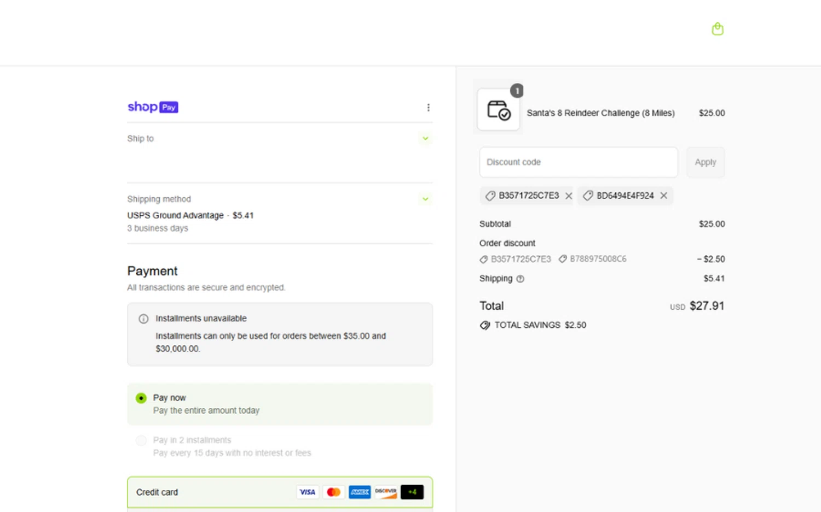This screenshot has height=512, width=821.
Task: Expand the Shipping method section
Action: tap(425, 199)
